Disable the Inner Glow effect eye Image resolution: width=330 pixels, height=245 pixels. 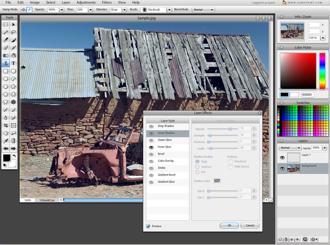pyautogui.click(x=151, y=147)
